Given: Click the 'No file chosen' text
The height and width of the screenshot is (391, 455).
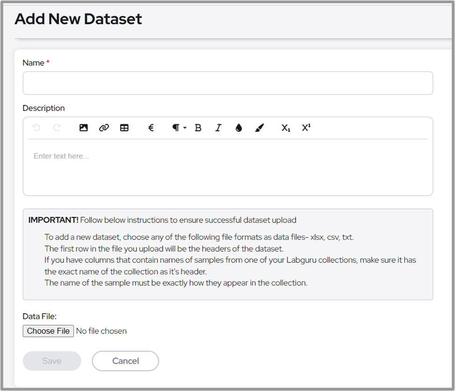Looking at the screenshot, I should click(x=101, y=331).
